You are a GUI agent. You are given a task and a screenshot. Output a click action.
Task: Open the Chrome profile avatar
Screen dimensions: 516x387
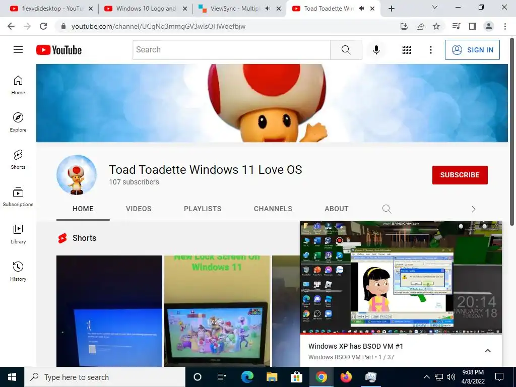[x=489, y=26]
